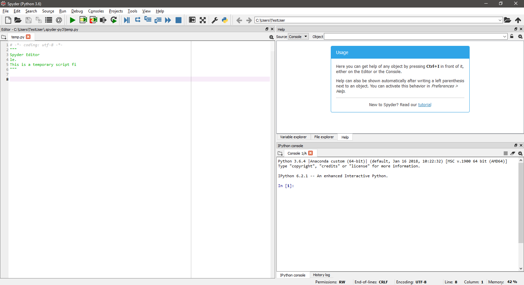Toggle the Help pane lock
524x285 pixels.
coord(512,36)
